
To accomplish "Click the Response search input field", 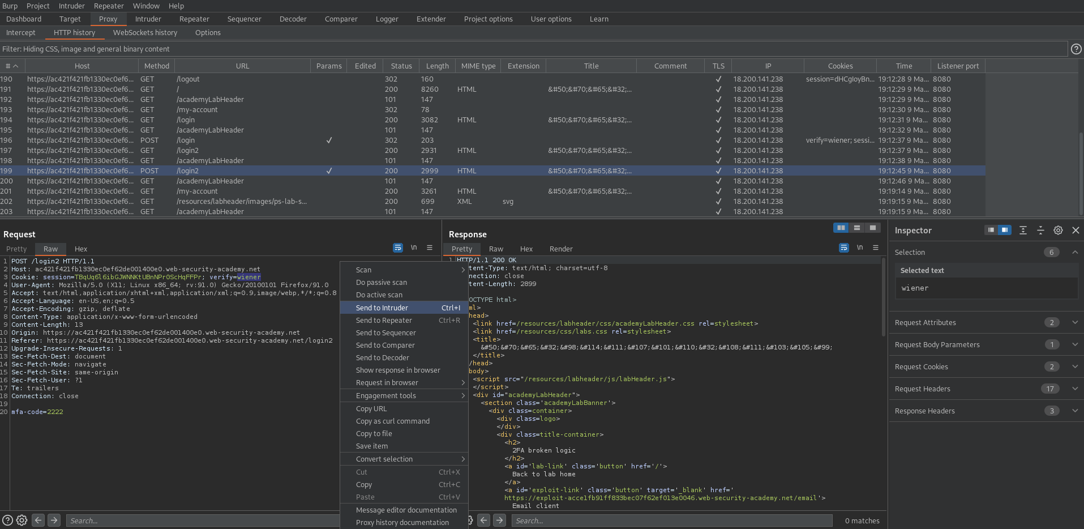I will coord(672,521).
